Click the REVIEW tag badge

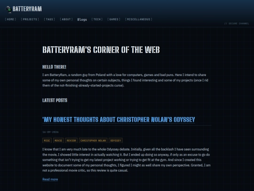(x=71, y=141)
